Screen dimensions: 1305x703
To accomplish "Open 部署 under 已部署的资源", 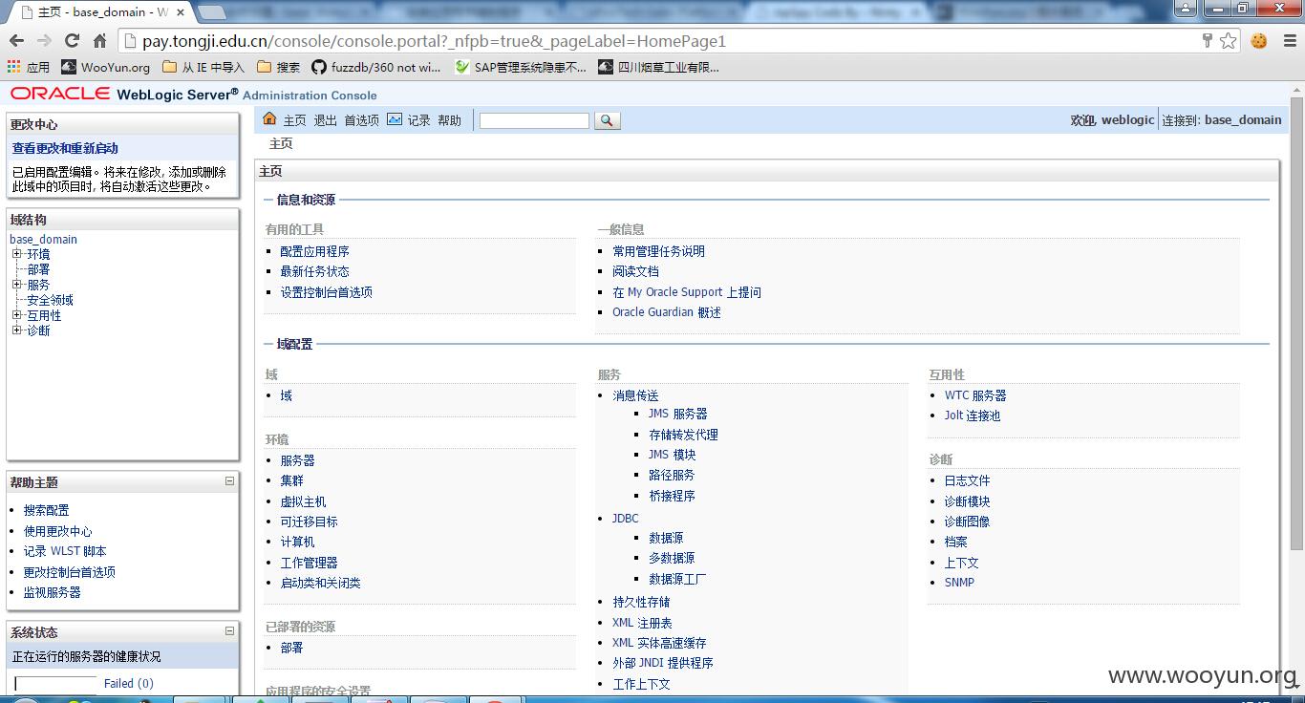I will pyautogui.click(x=291, y=648).
